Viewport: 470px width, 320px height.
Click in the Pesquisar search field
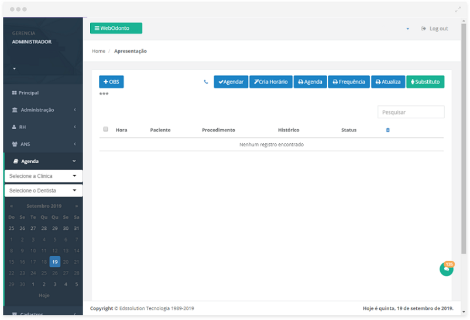(411, 112)
